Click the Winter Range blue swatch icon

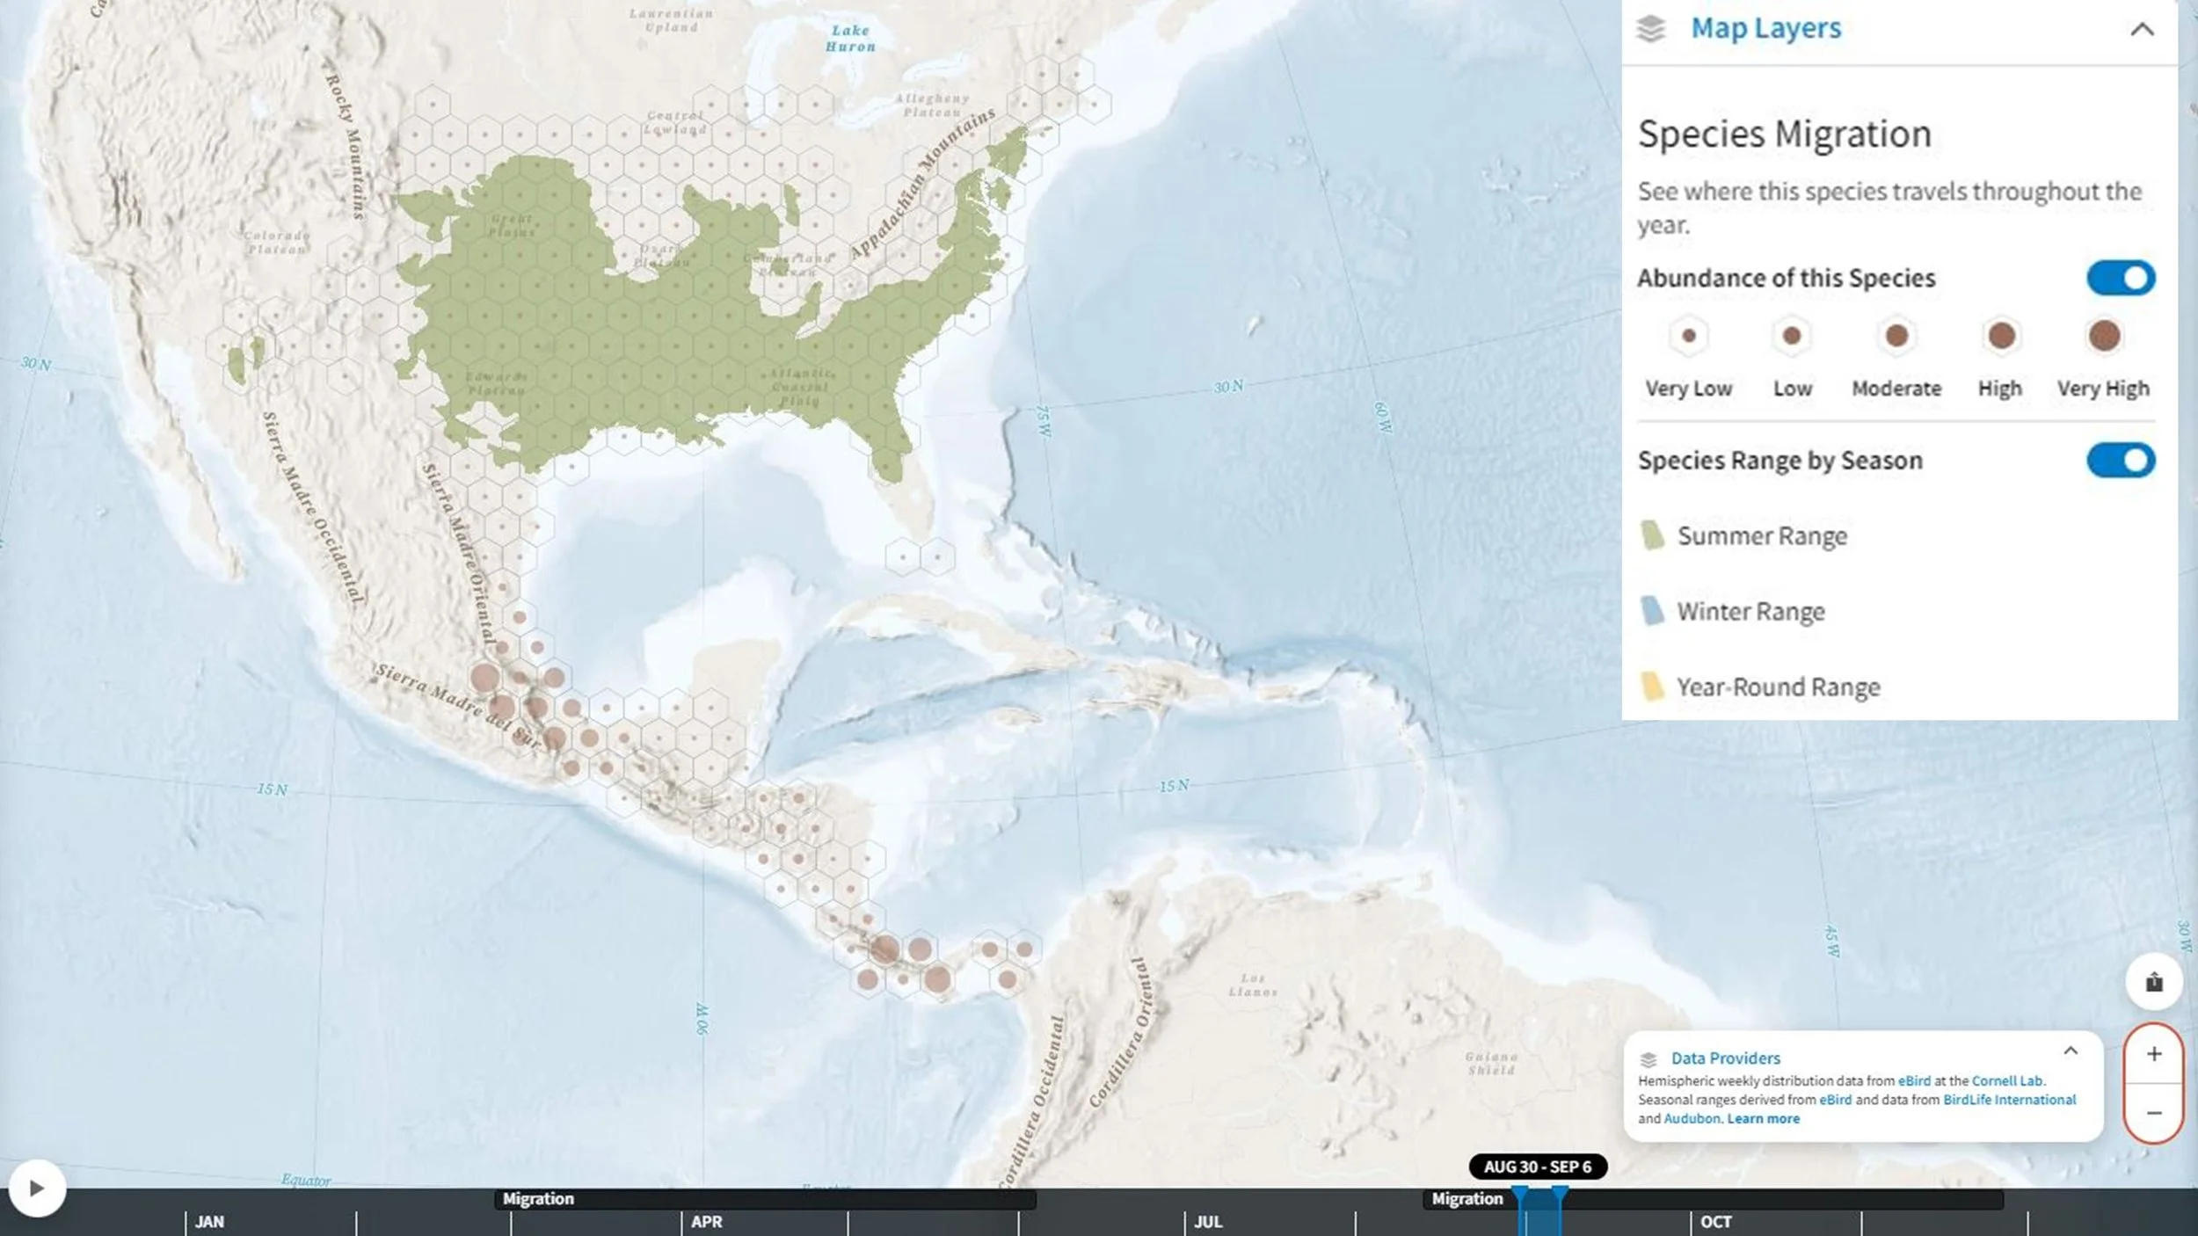pos(1652,611)
